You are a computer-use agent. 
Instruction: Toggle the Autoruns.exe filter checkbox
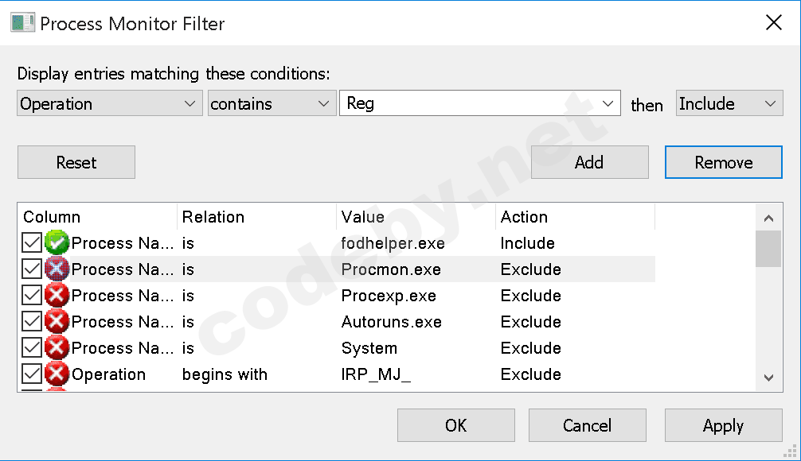pyautogui.click(x=32, y=322)
